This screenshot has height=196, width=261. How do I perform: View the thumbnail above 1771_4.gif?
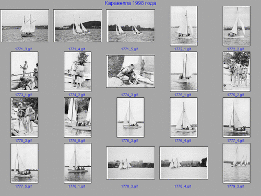click(78, 26)
